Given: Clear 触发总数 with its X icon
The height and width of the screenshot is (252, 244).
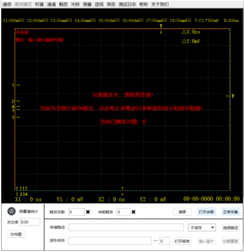Looking at the screenshot, I should pos(88,212).
